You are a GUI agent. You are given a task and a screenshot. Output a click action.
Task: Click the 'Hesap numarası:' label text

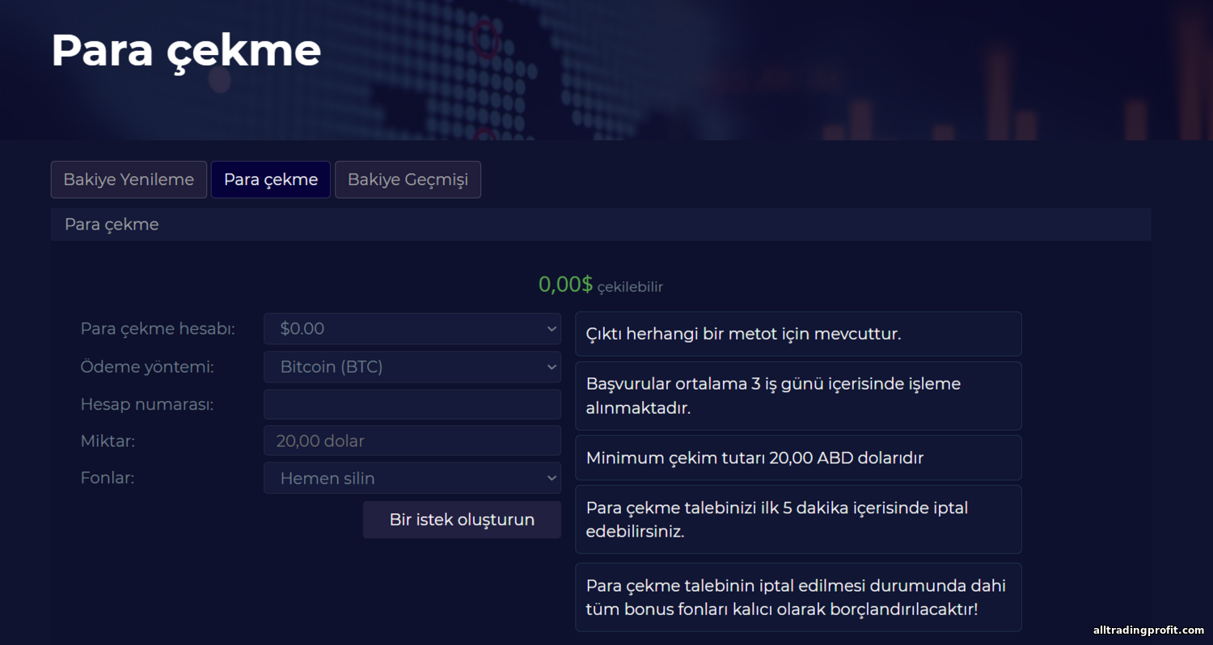tap(147, 404)
